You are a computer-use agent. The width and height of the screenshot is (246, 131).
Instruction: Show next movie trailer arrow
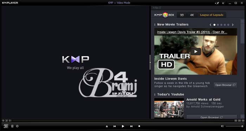[x=233, y=25]
